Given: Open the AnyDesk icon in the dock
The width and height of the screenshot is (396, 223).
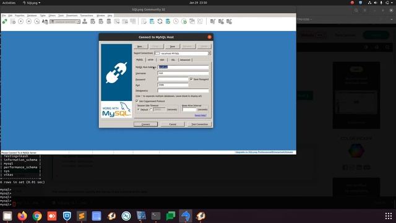Looking at the screenshot, I should (x=52, y=216).
